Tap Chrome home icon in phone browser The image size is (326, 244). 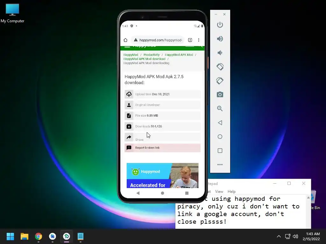tap(125, 40)
